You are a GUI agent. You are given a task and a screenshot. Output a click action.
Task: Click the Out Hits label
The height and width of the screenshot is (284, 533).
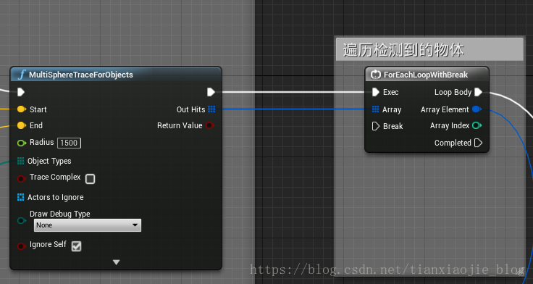(190, 109)
